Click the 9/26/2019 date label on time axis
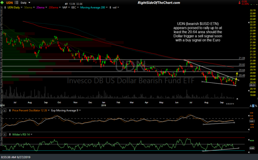This screenshot has height=160, width=258. pyautogui.click(x=230, y=104)
